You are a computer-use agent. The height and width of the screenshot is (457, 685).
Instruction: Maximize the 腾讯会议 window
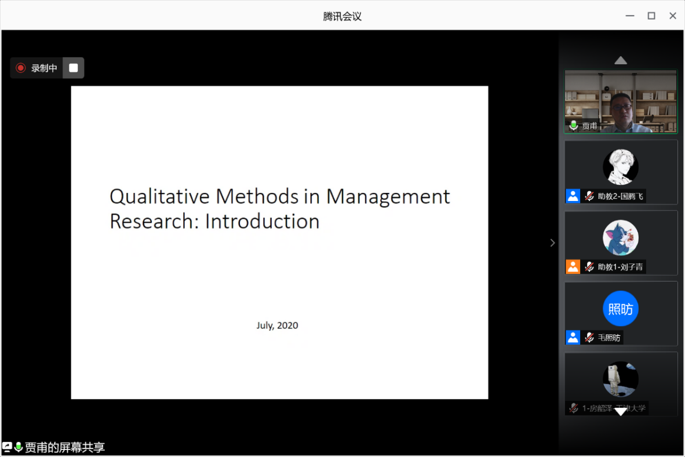tap(651, 16)
